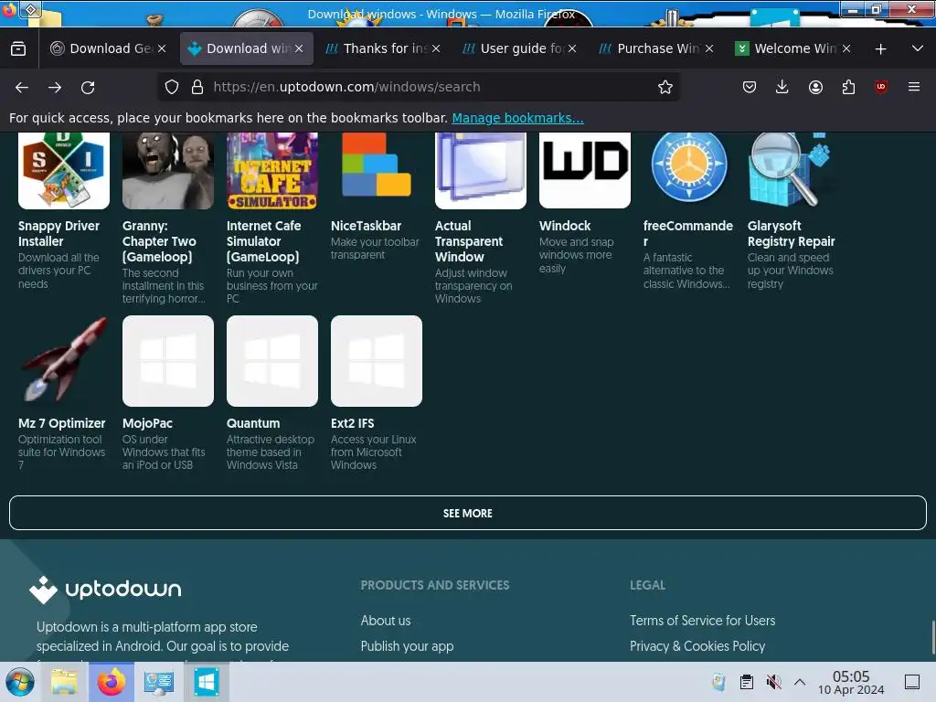Open the clipboard tray icon
Screen dimensions: 936x702
tap(746, 682)
